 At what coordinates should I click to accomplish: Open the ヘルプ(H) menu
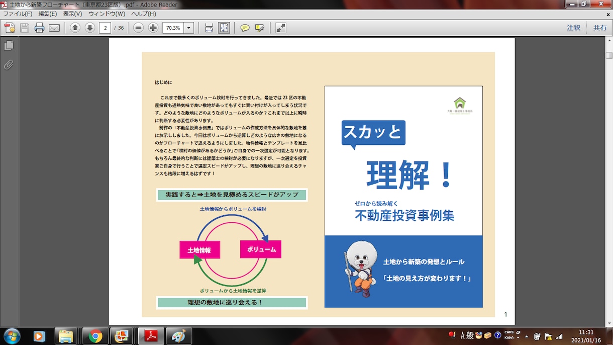coord(144,14)
